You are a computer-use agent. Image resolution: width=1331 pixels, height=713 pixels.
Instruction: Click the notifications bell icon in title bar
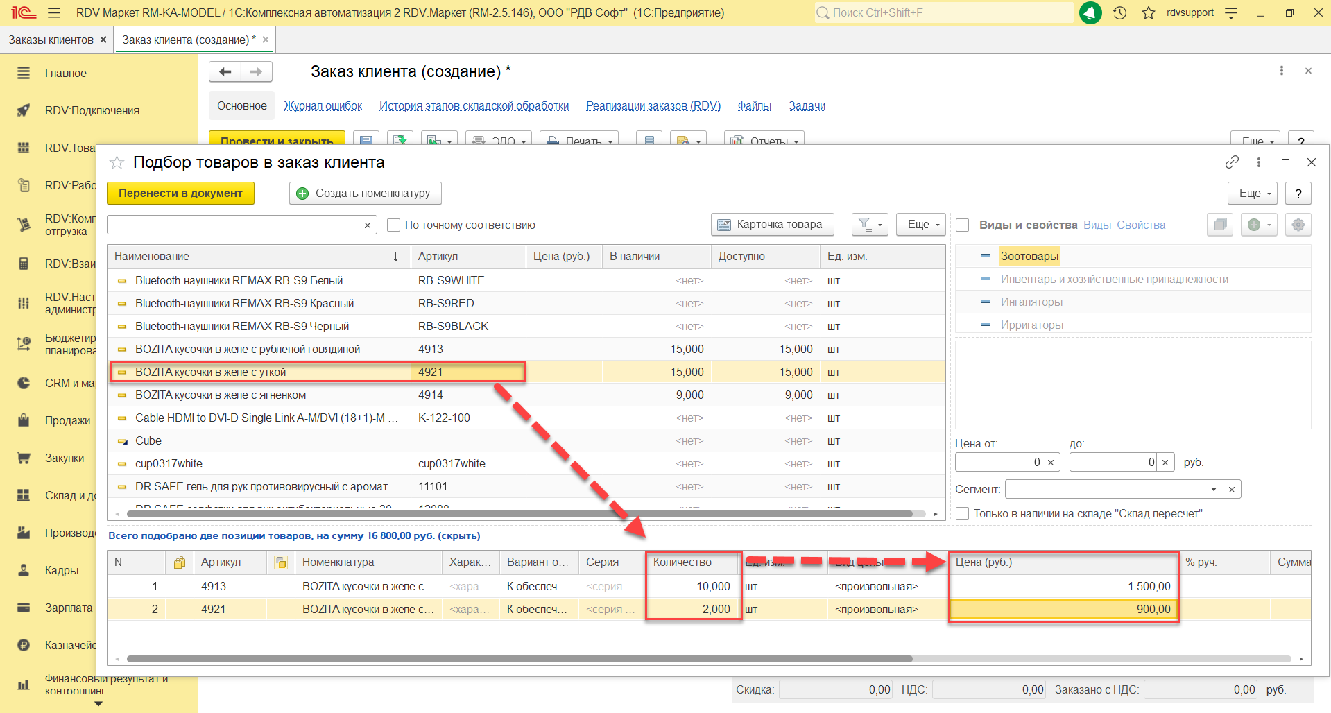(x=1090, y=12)
